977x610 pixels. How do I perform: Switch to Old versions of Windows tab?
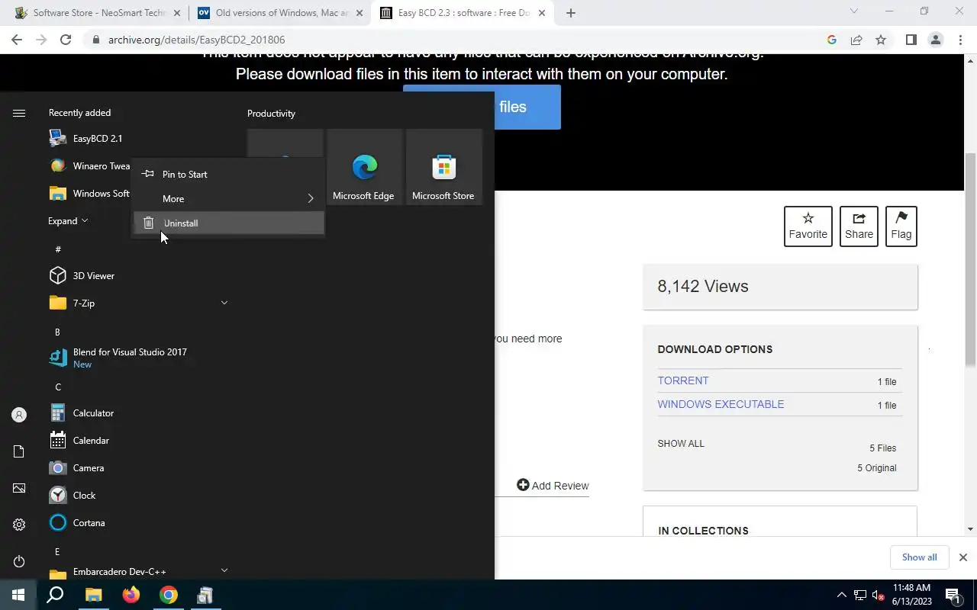[279, 13]
